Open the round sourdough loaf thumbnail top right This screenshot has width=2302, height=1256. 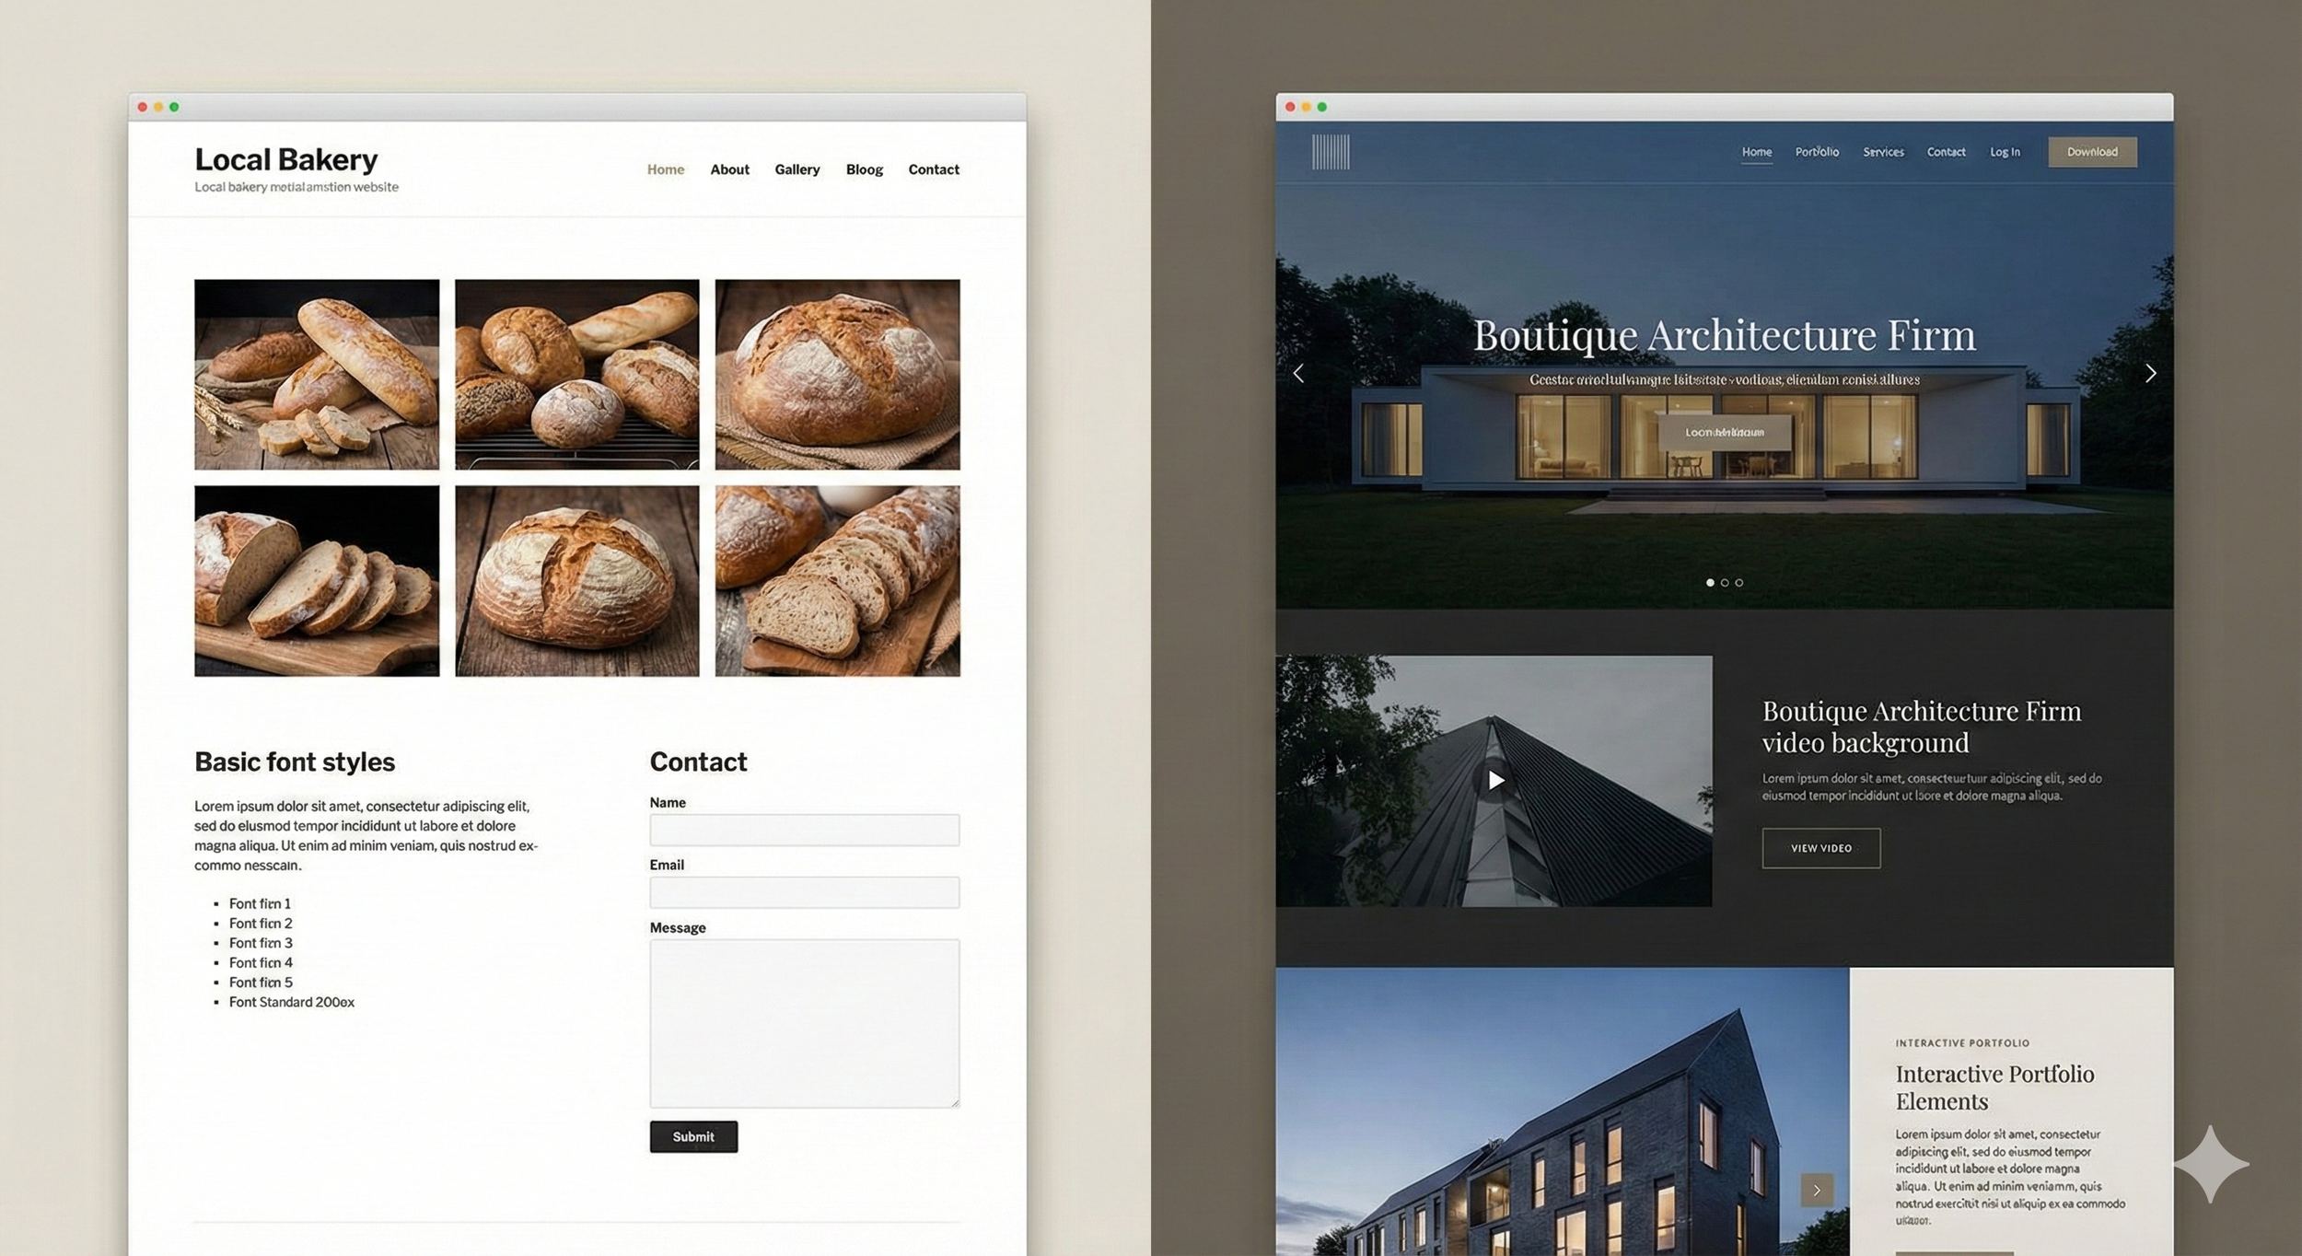click(x=837, y=375)
